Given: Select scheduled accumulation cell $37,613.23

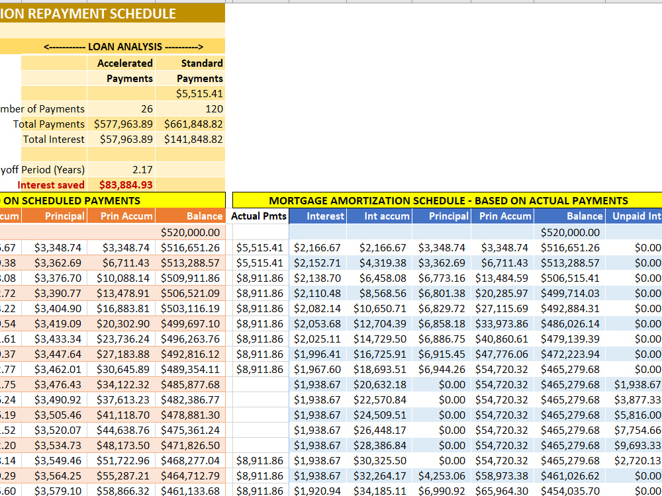Looking at the screenshot, I should (122, 399).
